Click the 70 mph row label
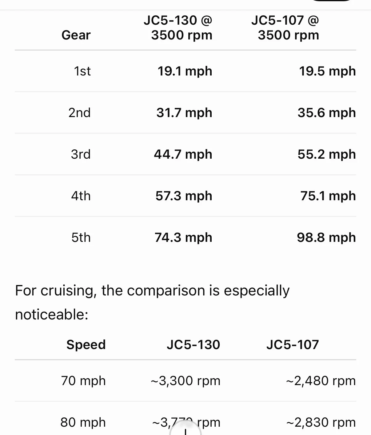 83,381
